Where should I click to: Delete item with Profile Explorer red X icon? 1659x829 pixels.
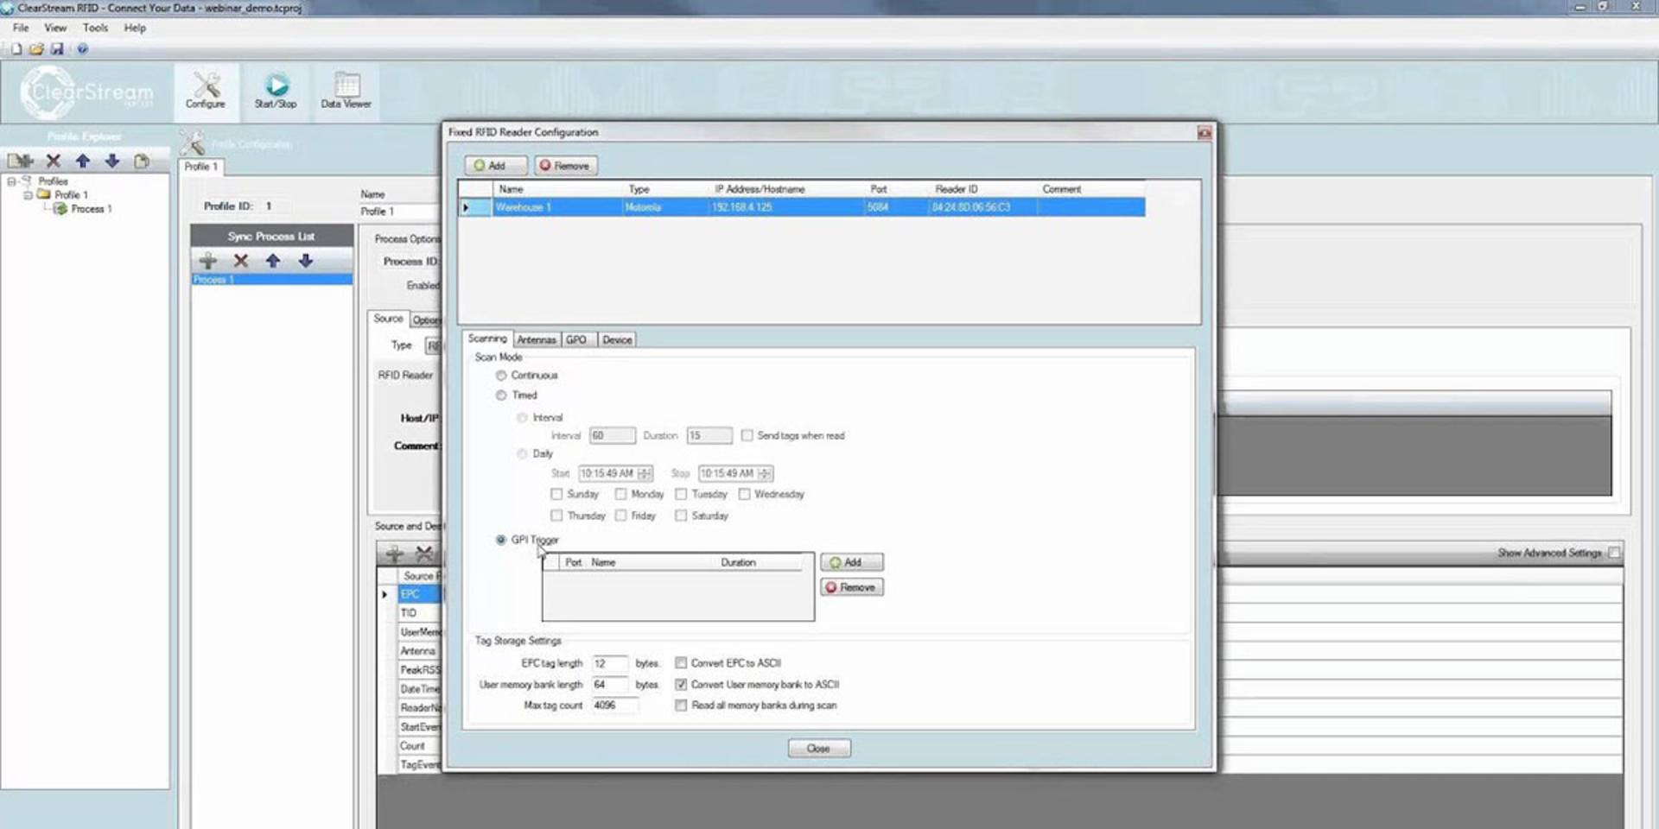[x=54, y=161]
